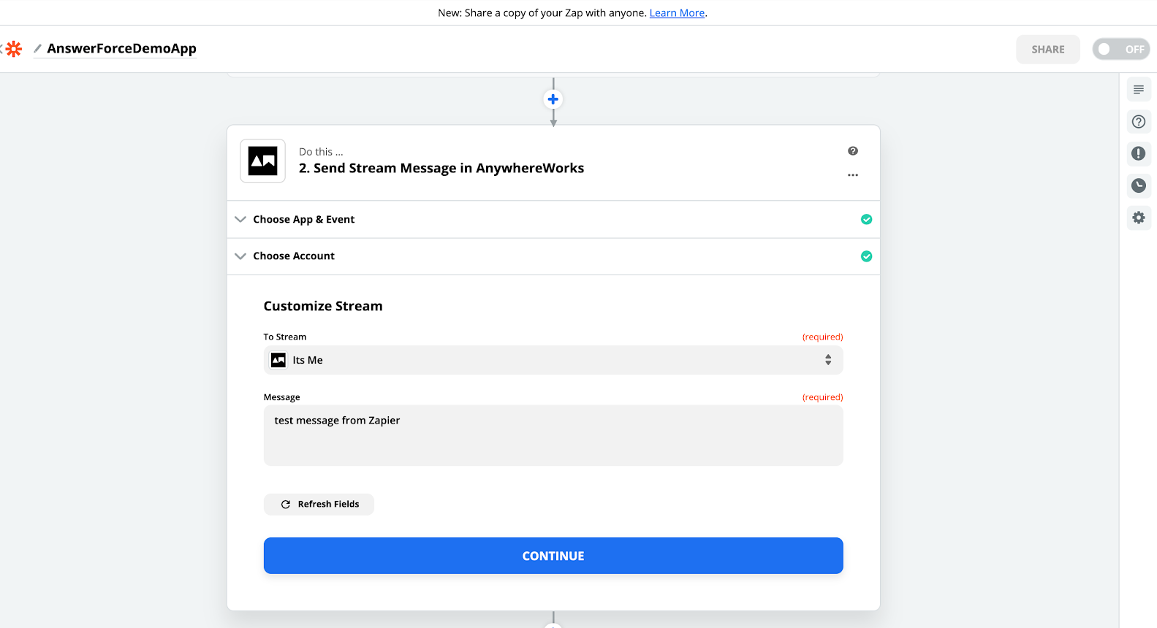Open the Learn More link
The height and width of the screenshot is (628, 1157).
677,13
